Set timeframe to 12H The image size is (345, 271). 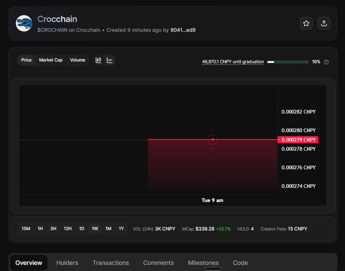[x=68, y=229]
